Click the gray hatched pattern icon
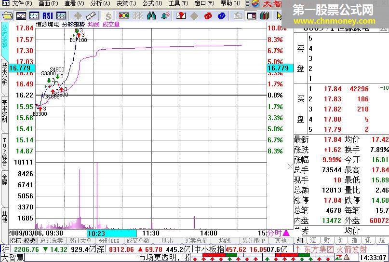The height and width of the screenshot is (262, 389). click(138, 16)
